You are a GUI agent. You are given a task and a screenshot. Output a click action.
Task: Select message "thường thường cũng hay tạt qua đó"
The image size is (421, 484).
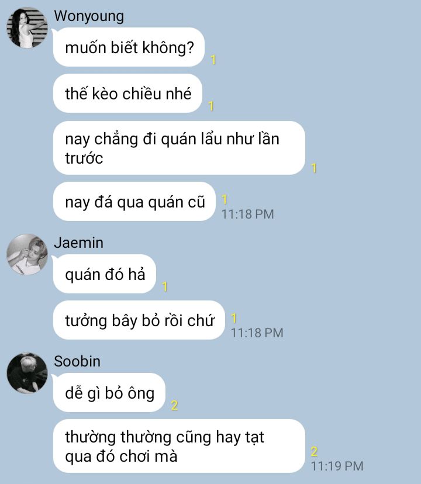[x=179, y=446]
